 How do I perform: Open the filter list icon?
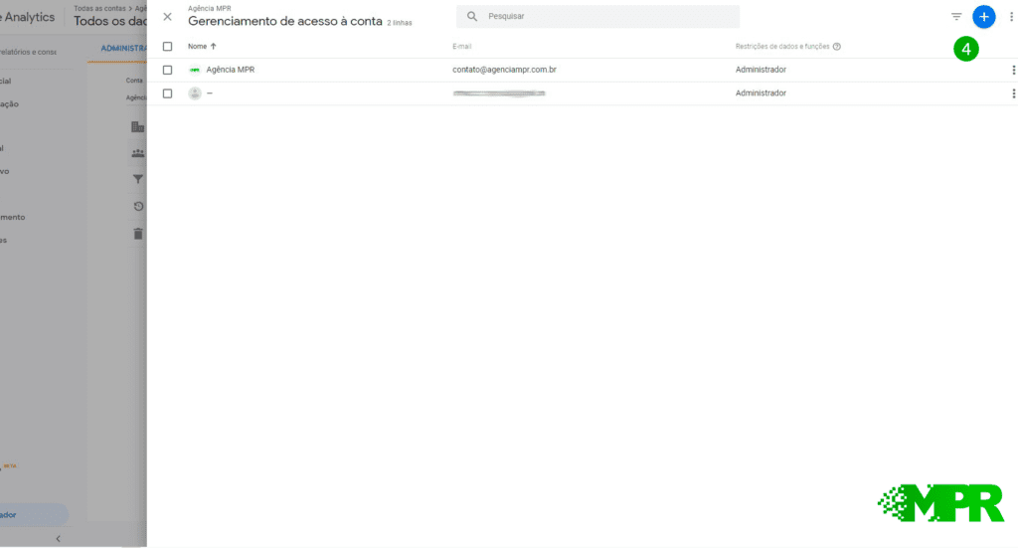956,16
